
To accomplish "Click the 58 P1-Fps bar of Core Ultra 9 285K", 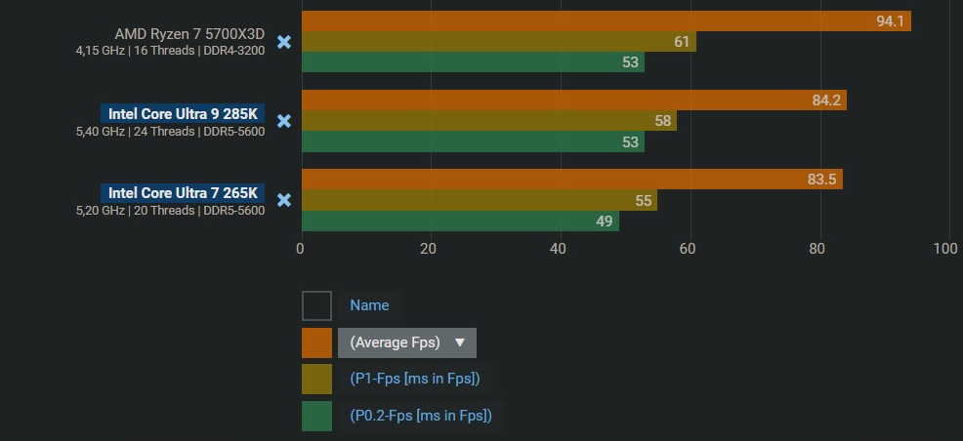I will pos(489,121).
